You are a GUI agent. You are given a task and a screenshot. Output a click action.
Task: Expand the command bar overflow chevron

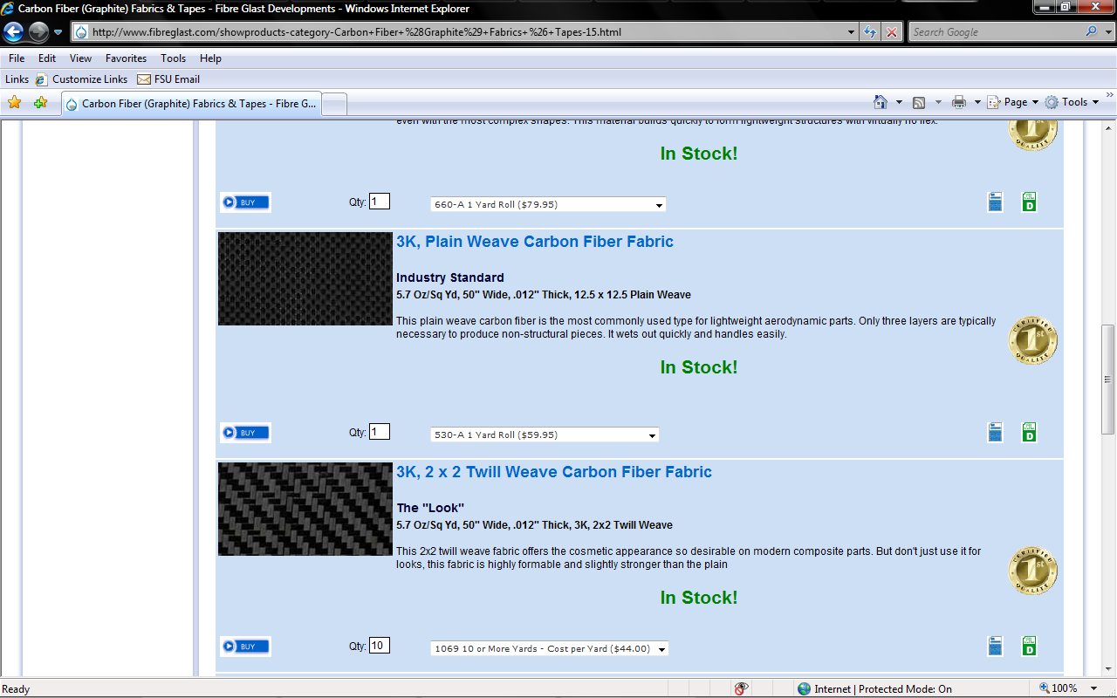tap(1110, 95)
